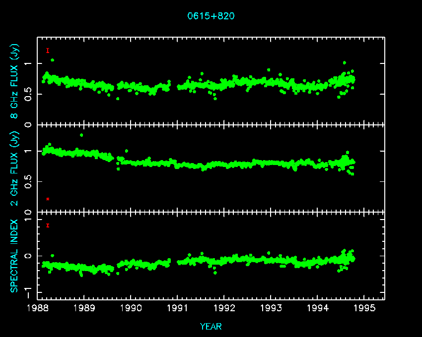Click the YEAR x-axis label
422x337 pixels.
211,326
